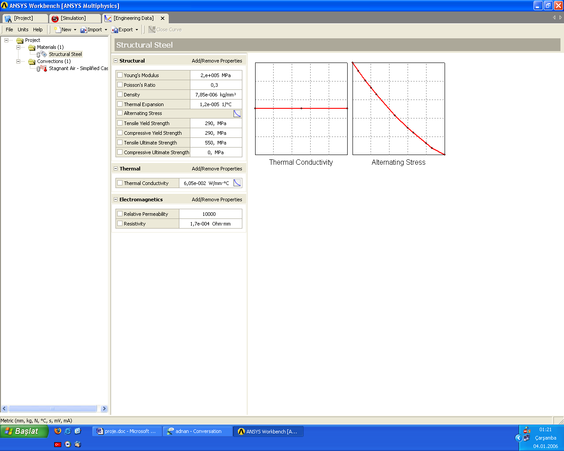Click the tree scrollbar right arrow
Screen dimensions: 564x451
pyautogui.click(x=104, y=409)
